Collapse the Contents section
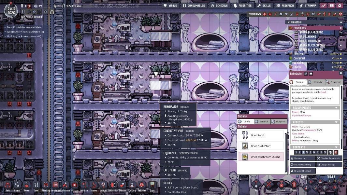Viewport: 347px width, 195px height. click(336, 147)
